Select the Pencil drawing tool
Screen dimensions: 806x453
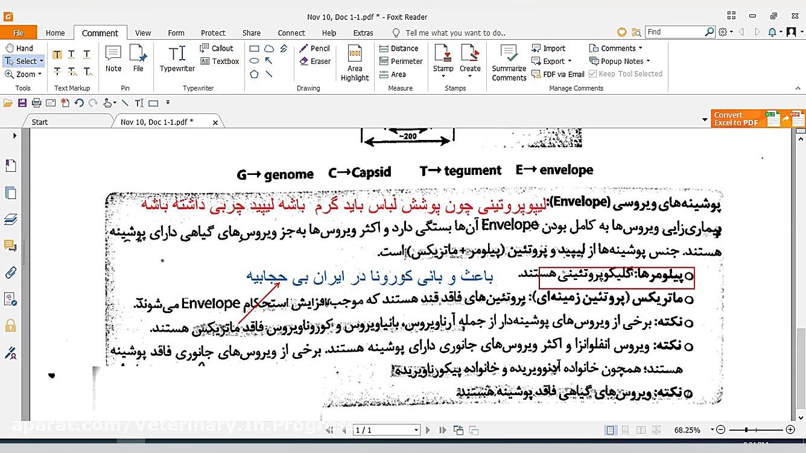tap(314, 48)
